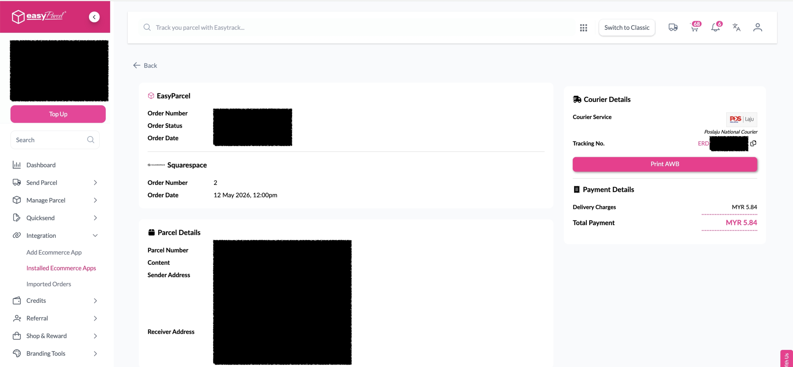
Task: Select Imported Orders submenu item
Action: point(49,284)
